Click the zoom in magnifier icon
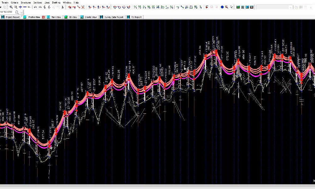315x189 pixels. tap(11, 7)
